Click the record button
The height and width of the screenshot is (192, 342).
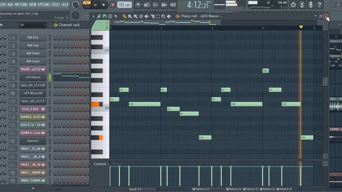[113, 5]
